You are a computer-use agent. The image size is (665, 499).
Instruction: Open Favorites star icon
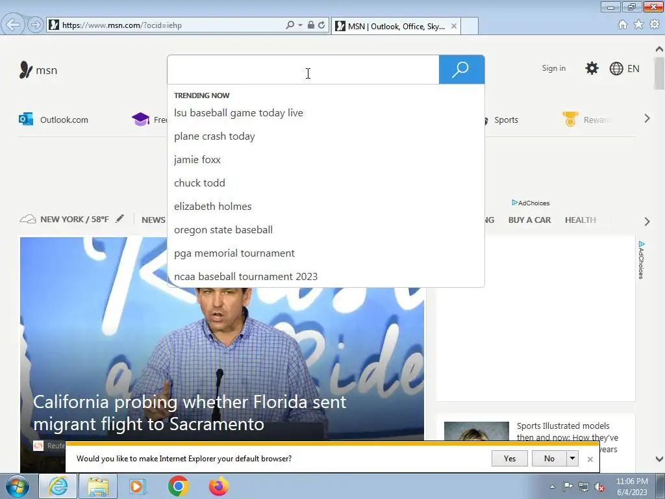[x=638, y=25]
